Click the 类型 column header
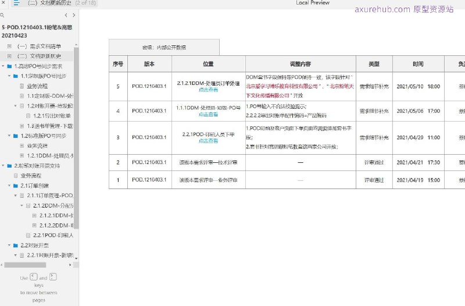The height and width of the screenshot is (306, 465). click(374, 64)
